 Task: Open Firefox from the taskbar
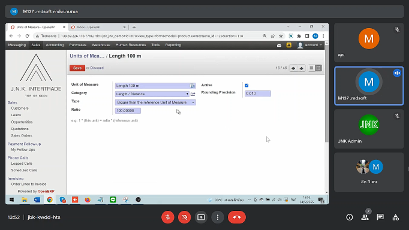[88, 200]
